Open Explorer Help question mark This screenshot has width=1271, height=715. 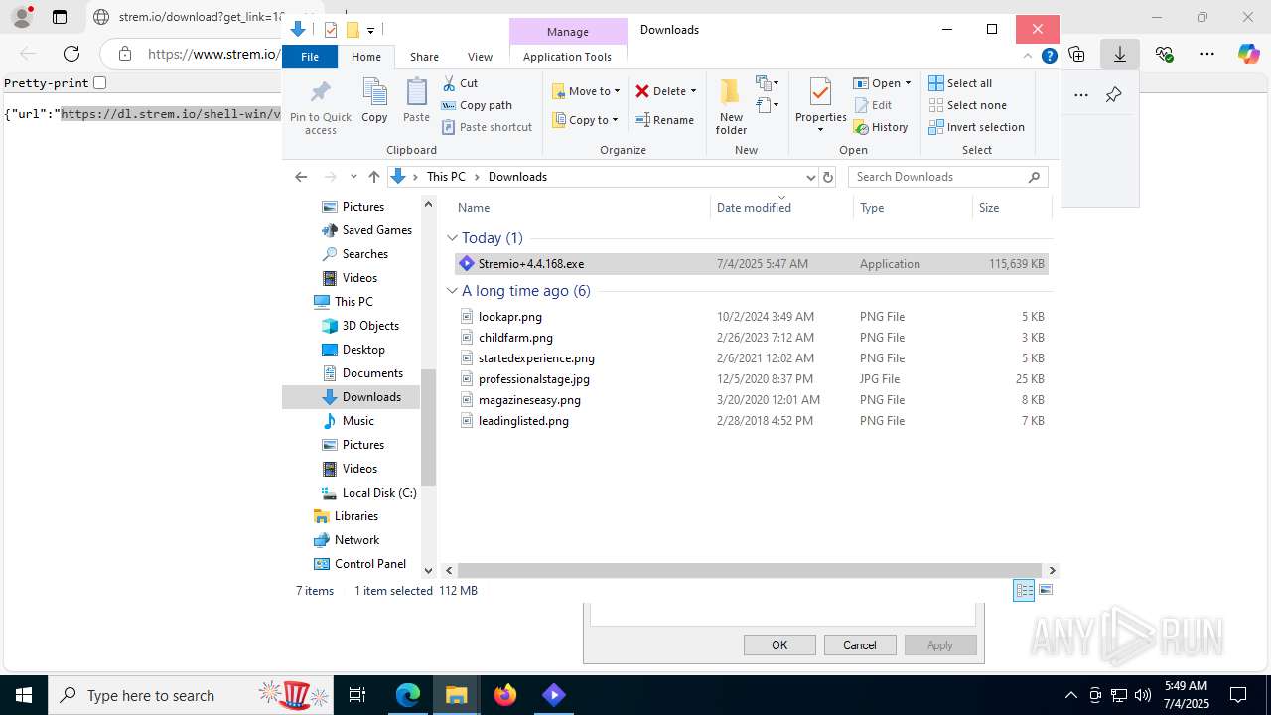click(1049, 57)
